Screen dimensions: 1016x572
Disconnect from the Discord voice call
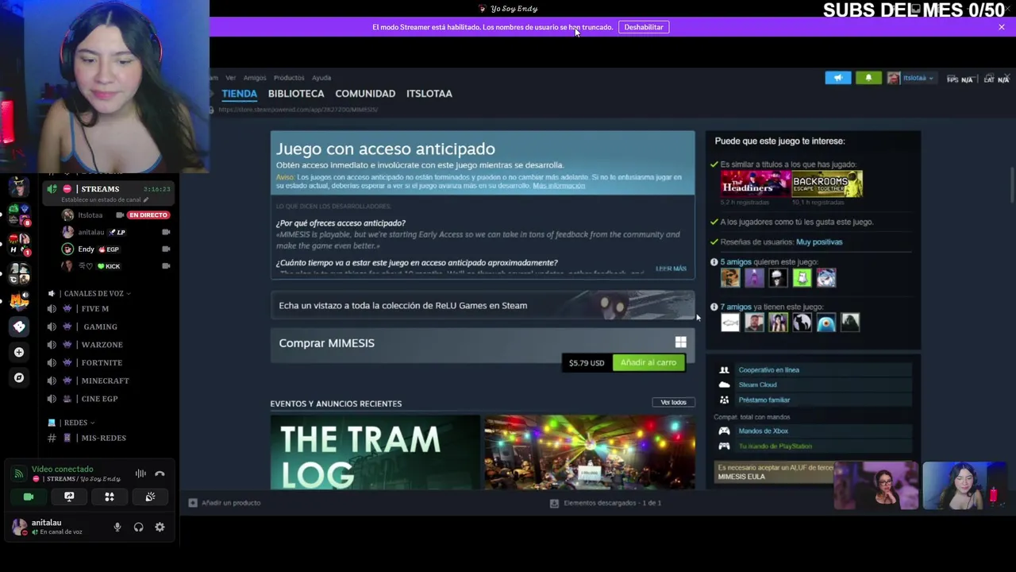point(160,473)
